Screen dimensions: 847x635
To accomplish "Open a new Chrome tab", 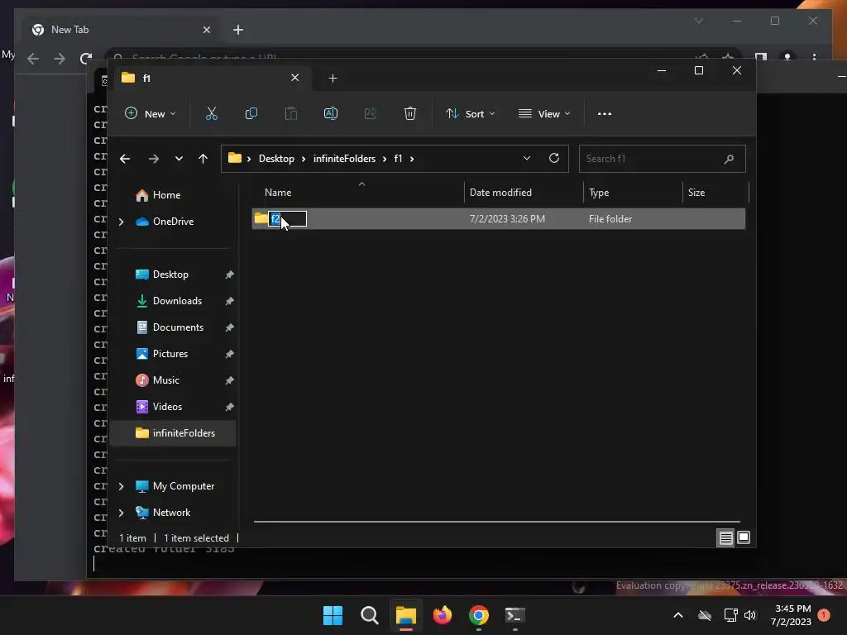I will (x=238, y=30).
